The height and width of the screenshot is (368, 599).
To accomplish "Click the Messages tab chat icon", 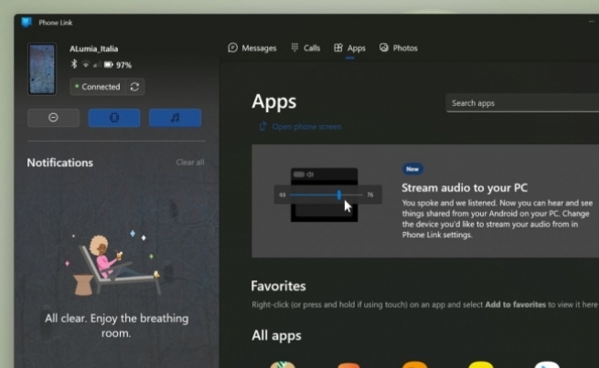I will click(232, 47).
